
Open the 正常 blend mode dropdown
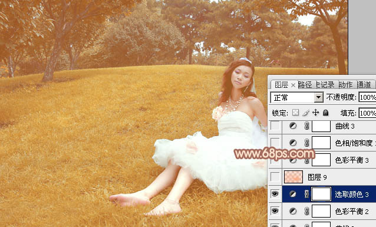tap(319, 97)
